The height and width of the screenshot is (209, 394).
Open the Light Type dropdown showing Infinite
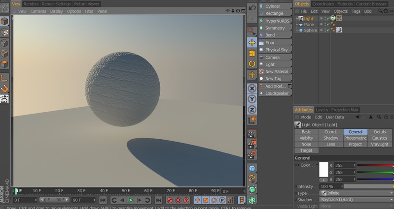(x=357, y=193)
